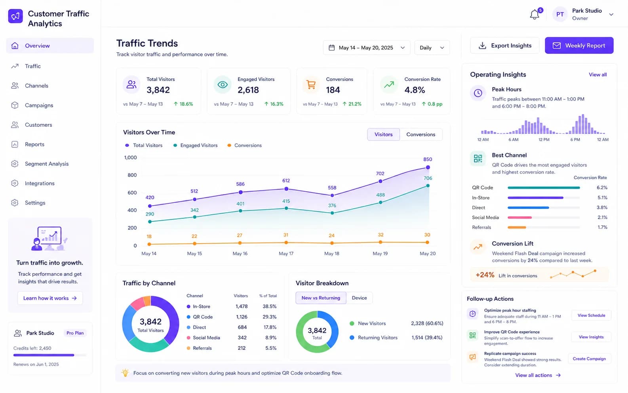628x393 pixels.
Task: Click the Conversion Lift arrow icon
Action: [478, 247]
